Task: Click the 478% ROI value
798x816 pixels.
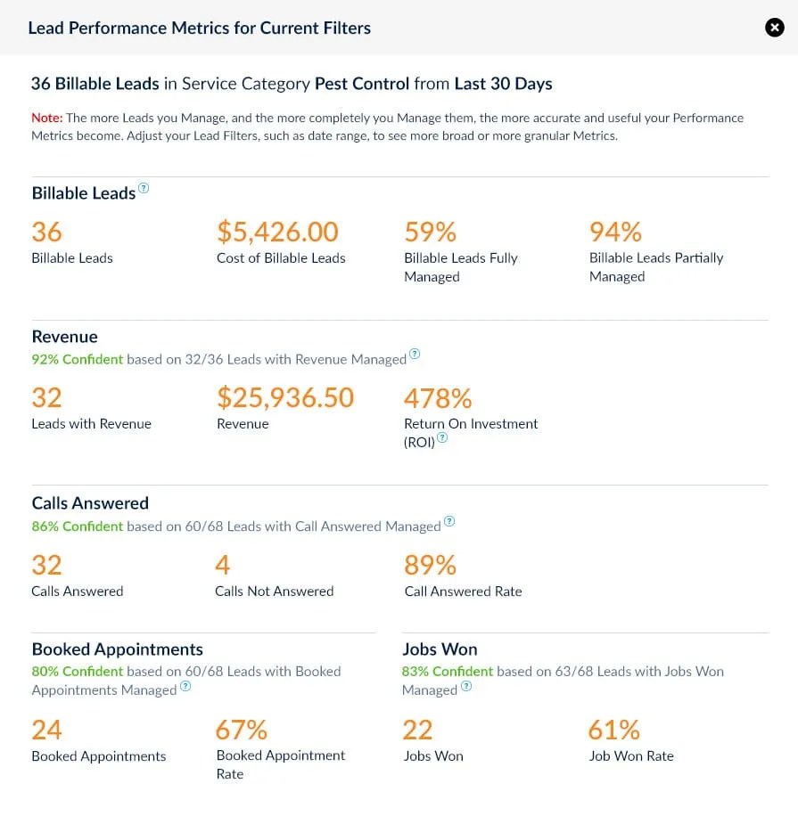Action: click(438, 397)
